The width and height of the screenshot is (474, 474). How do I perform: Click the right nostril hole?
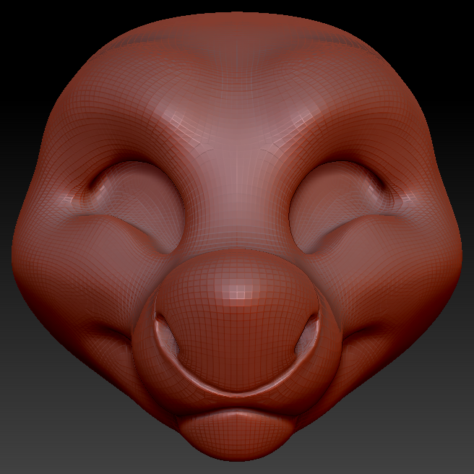click(x=309, y=335)
